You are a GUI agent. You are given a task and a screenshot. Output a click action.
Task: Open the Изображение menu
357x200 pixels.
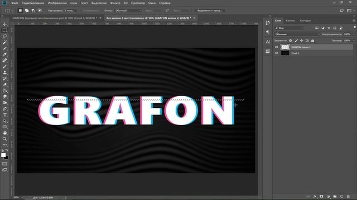click(x=57, y=3)
